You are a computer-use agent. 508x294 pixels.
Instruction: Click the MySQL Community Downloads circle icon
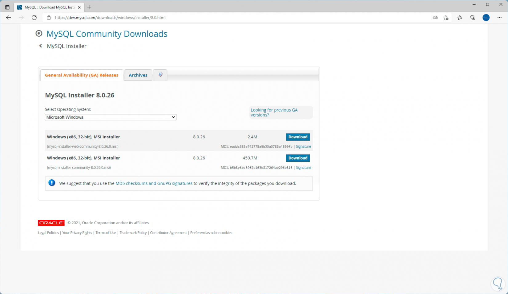point(39,33)
